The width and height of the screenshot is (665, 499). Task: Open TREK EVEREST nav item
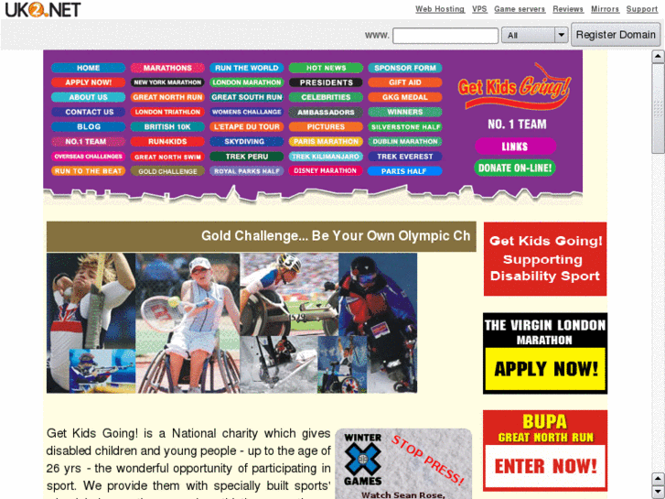pos(405,157)
